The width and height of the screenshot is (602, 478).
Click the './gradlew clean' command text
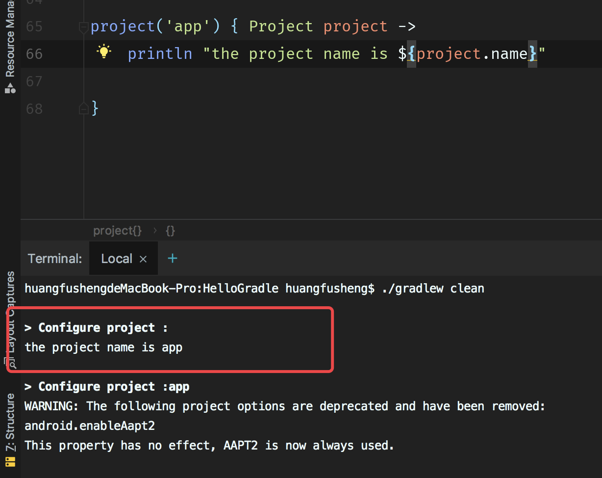point(433,288)
